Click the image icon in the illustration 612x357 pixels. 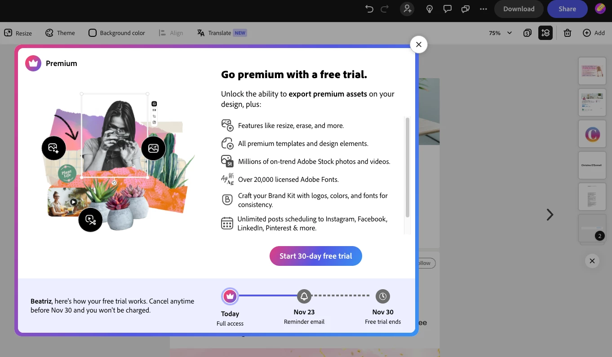(x=153, y=148)
